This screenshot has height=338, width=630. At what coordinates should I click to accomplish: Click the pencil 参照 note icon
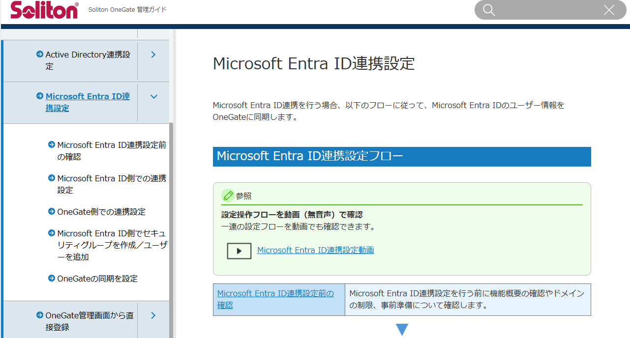tap(228, 196)
